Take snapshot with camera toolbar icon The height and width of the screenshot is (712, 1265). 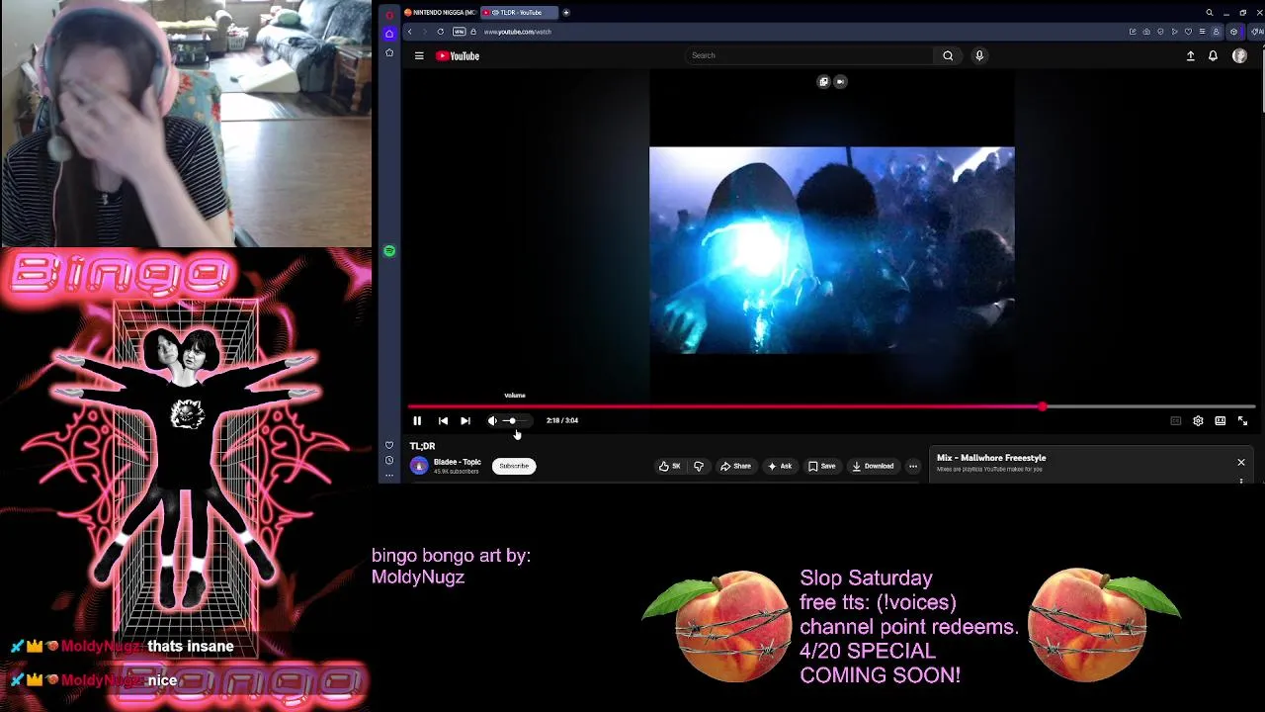coord(1146,32)
